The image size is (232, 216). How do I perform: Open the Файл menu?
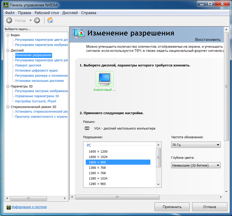pos(10,13)
